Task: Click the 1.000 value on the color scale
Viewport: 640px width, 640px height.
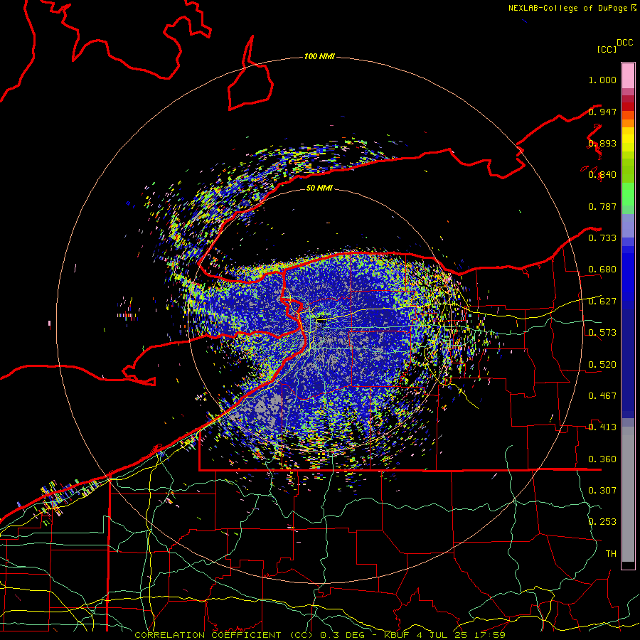Action: click(x=602, y=80)
